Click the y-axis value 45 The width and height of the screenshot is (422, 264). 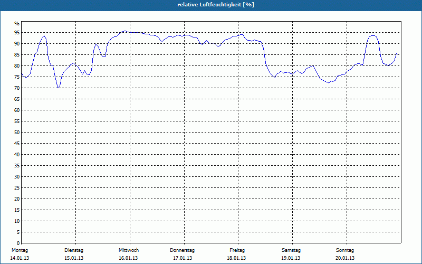coord(17,144)
